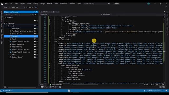Toggle visibility of selected [TextBox]

coord(35,36)
